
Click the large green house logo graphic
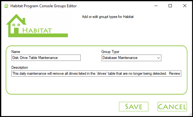pos(37,26)
